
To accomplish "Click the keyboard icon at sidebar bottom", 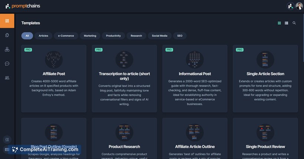I will pyautogui.click(x=7, y=149).
